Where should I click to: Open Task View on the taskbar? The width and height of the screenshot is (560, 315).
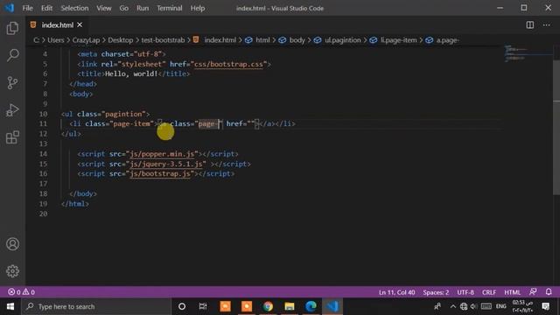pos(203,306)
